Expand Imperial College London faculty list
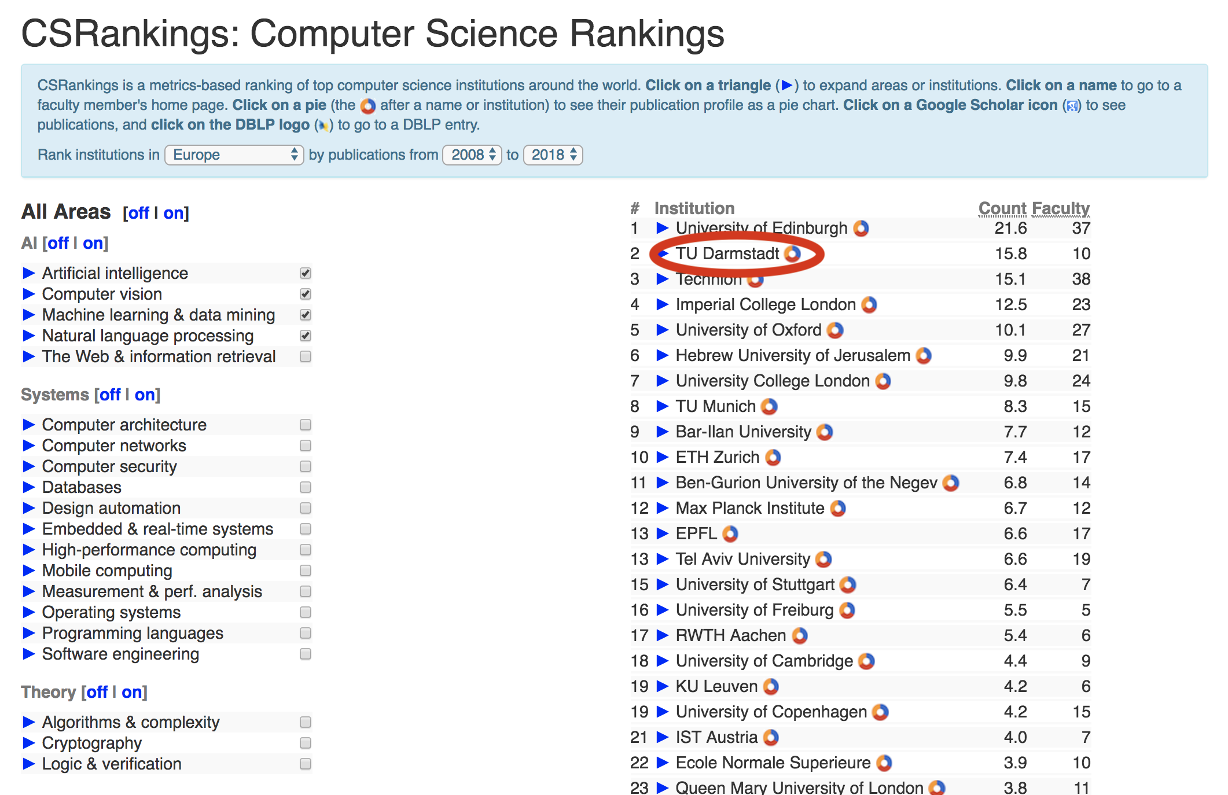Image resolution: width=1228 pixels, height=795 pixels. tap(663, 304)
